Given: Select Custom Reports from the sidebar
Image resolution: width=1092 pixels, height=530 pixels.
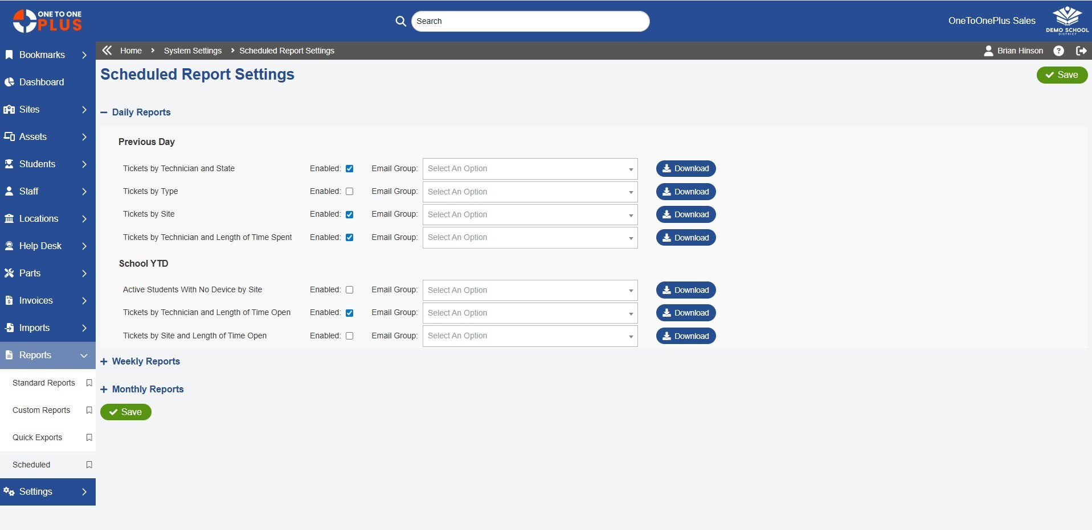Looking at the screenshot, I should 42,410.
